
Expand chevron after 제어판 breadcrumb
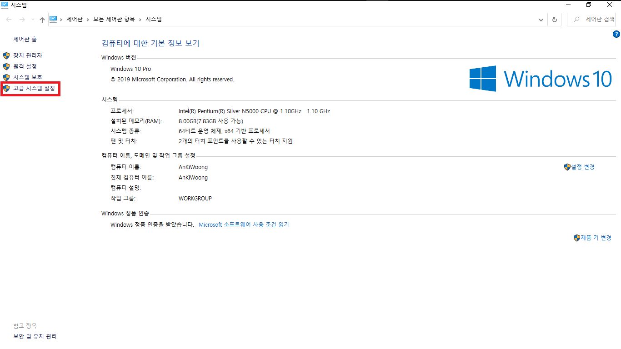[x=88, y=20]
